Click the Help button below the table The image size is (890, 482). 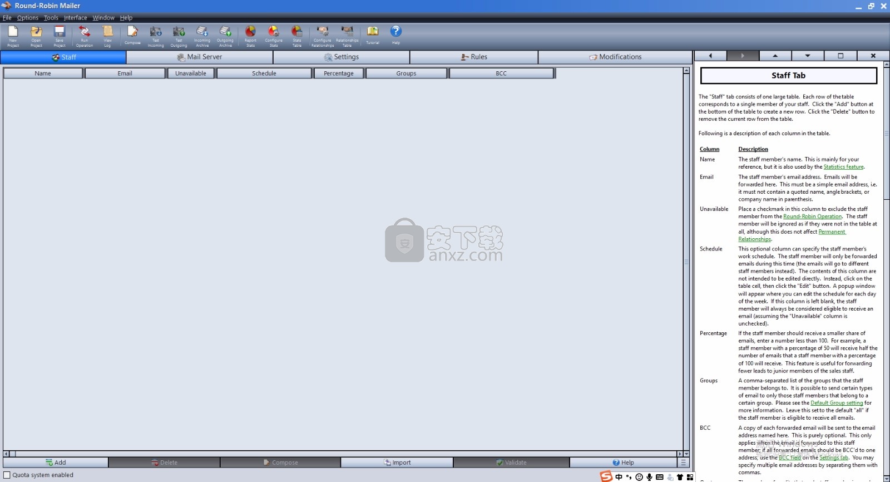[x=623, y=463]
